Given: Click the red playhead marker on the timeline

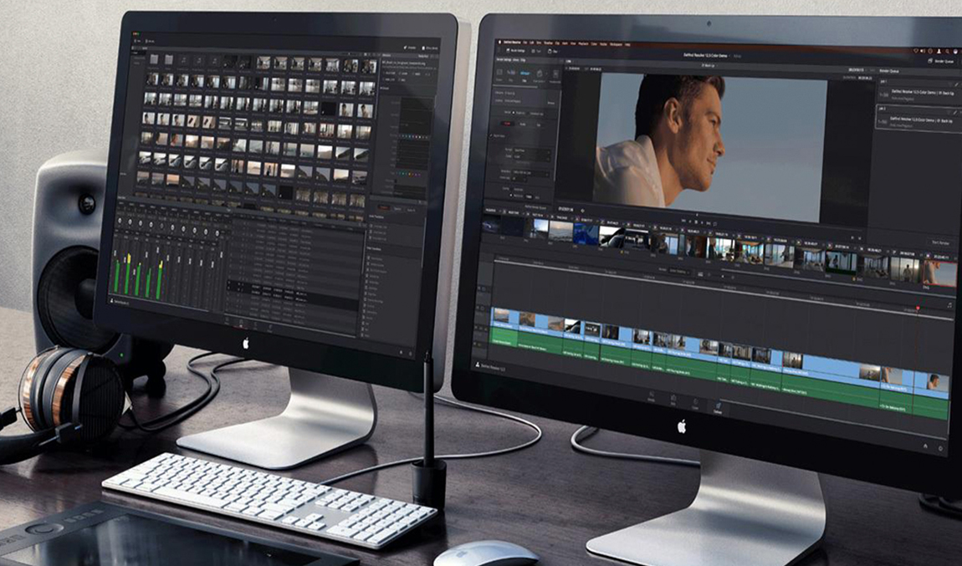Looking at the screenshot, I should click(918, 308).
